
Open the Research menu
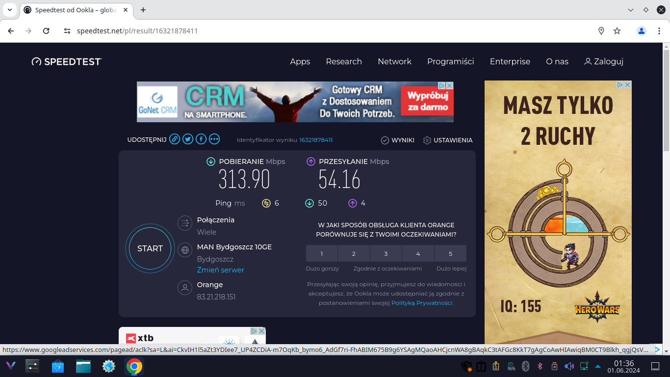coord(344,61)
